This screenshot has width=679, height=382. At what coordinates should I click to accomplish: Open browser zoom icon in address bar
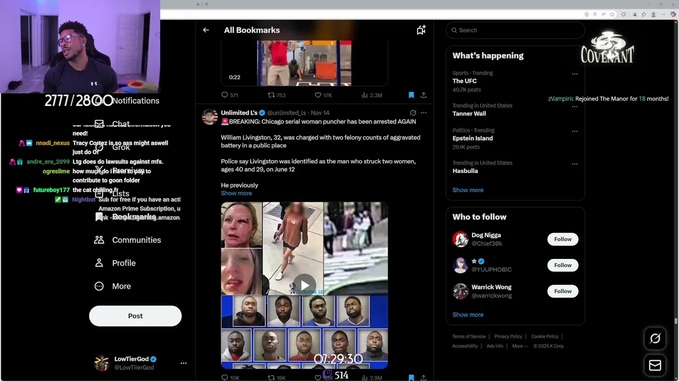tap(595, 14)
